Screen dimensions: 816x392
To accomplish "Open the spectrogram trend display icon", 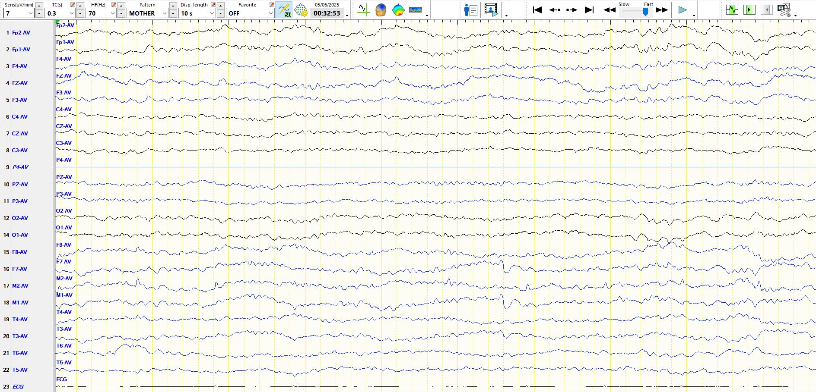I will click(x=415, y=9).
